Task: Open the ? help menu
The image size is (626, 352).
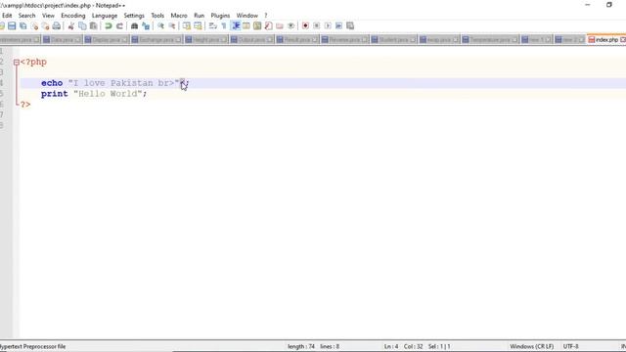Action: coord(265,16)
